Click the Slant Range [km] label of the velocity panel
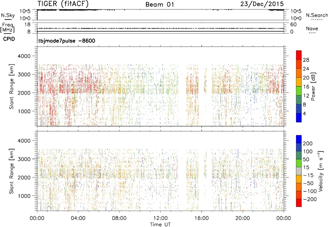The image size is (328, 227). tap(11, 171)
